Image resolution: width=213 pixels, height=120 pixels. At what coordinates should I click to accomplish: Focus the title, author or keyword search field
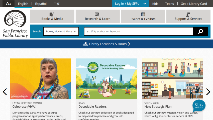[138, 31]
